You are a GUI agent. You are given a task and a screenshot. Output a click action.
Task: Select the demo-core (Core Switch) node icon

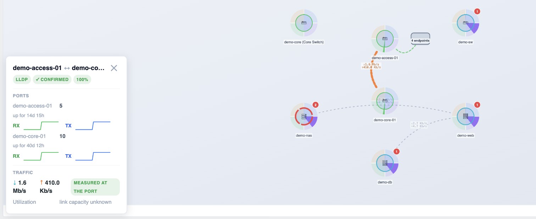304,23
